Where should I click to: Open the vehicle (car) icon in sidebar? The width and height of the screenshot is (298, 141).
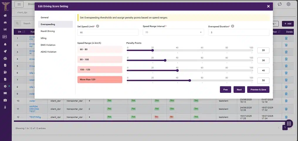(x=5, y=23)
